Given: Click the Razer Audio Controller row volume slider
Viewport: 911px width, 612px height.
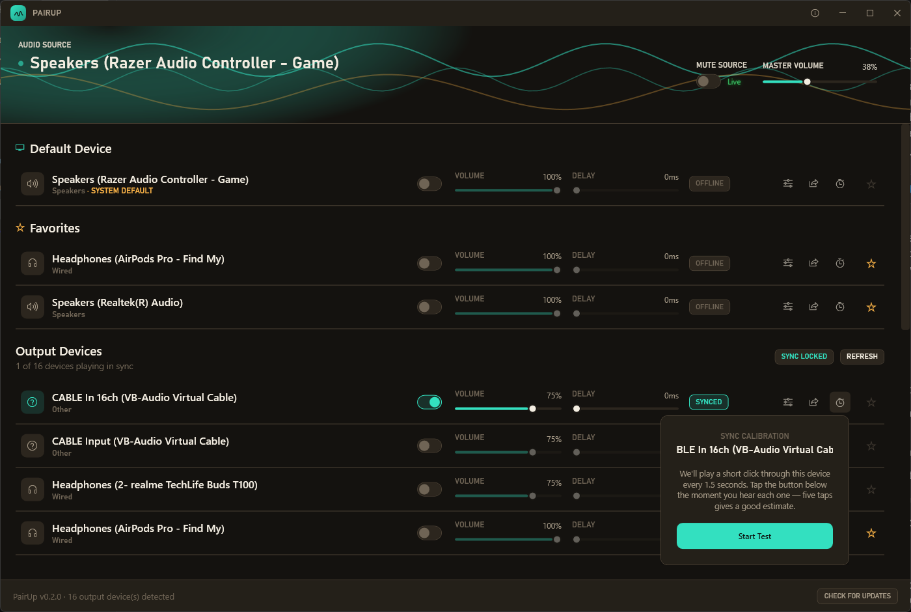Looking at the screenshot, I should point(508,190).
